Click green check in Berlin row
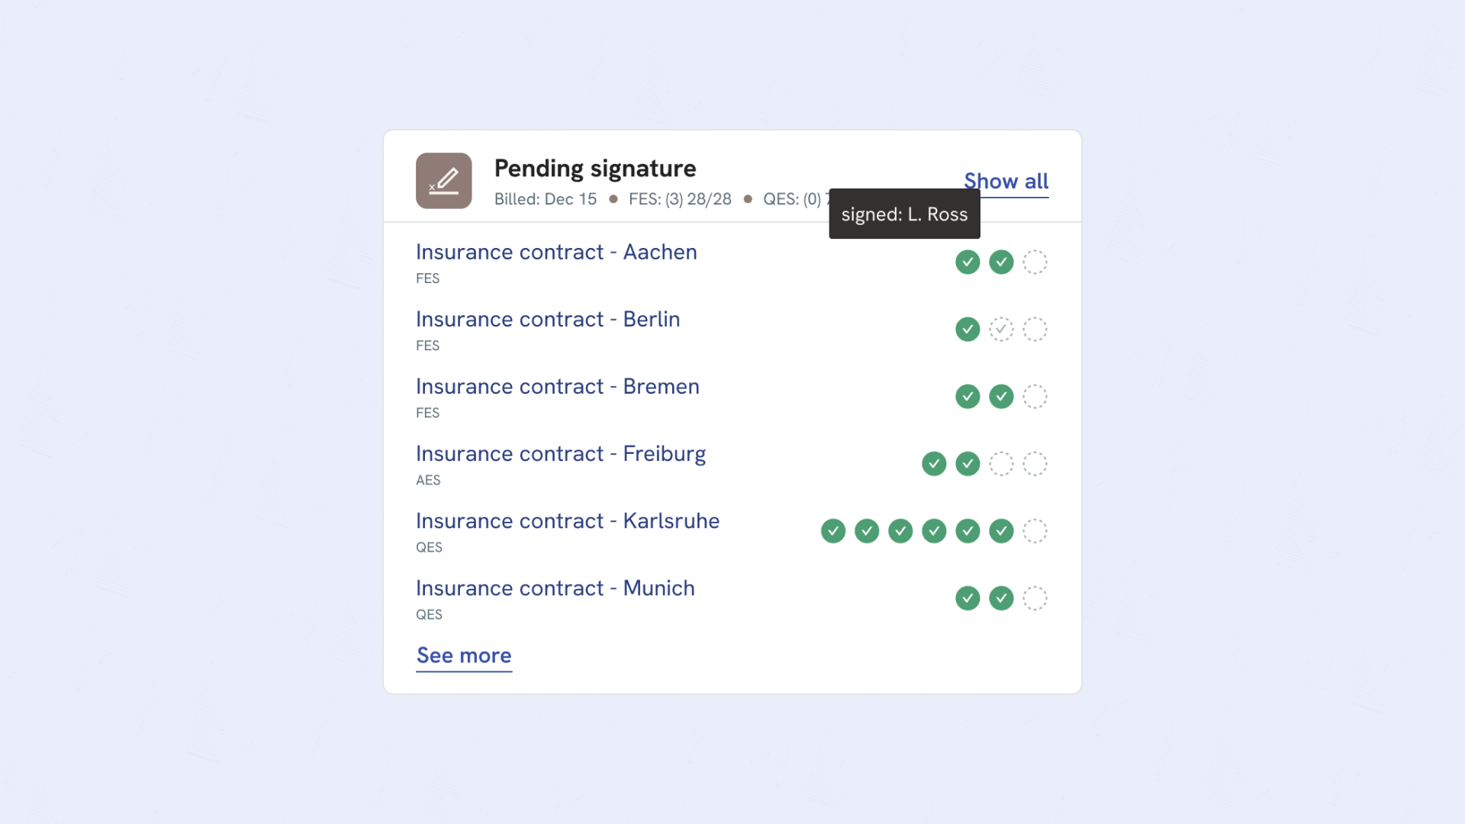This screenshot has height=824, width=1465. point(968,329)
